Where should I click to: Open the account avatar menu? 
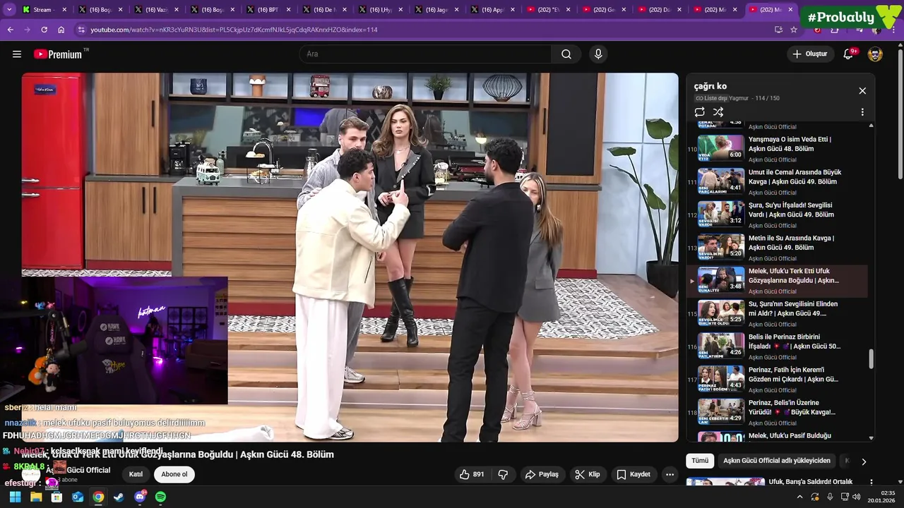point(875,54)
